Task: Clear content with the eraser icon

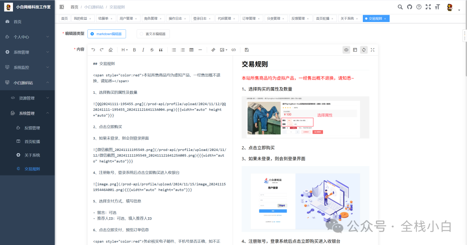Action: (x=111, y=50)
